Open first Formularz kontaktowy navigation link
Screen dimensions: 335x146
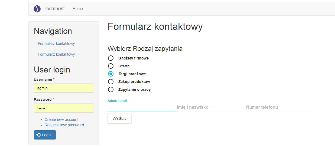[56, 44]
